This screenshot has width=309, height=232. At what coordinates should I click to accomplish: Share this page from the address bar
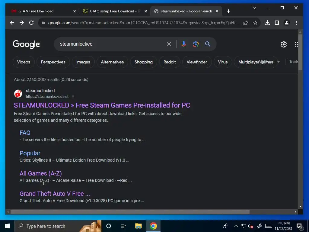pos(246,23)
